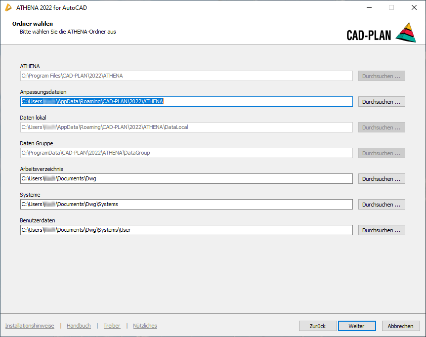Browse for the Systeme folder

click(382, 205)
